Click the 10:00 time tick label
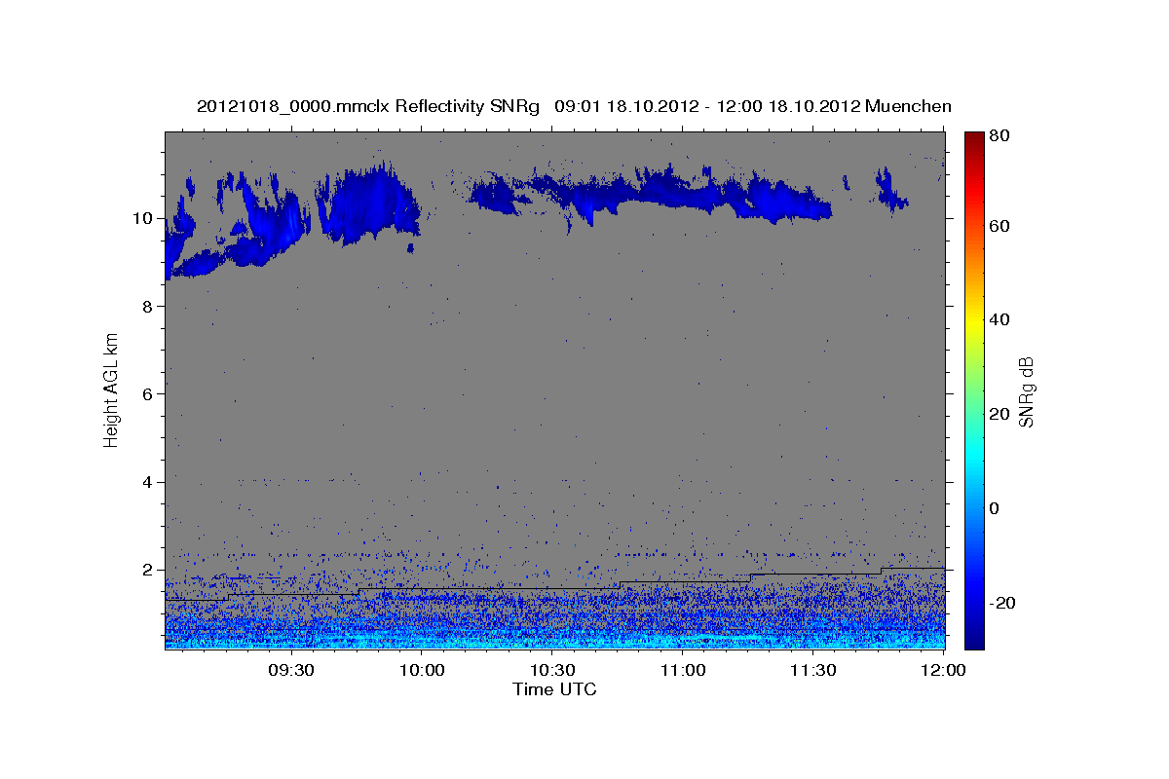 423,671
